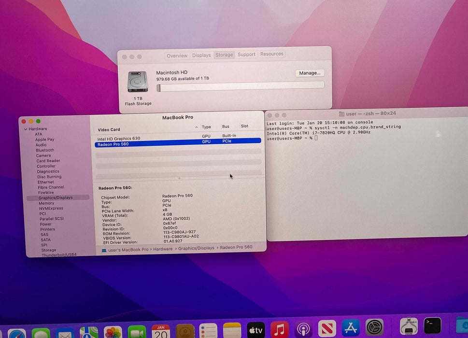
Task: Click the Macintosh HD drive icon
Action: [x=138, y=82]
